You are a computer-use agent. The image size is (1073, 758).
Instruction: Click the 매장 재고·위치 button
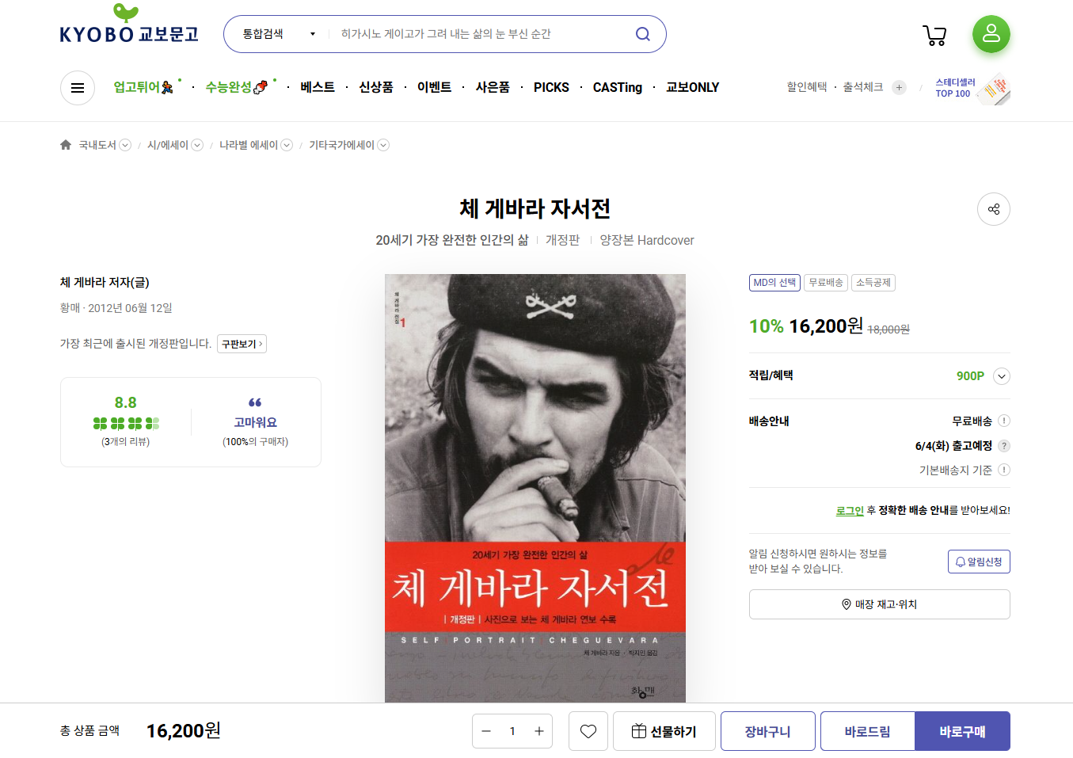click(x=880, y=604)
